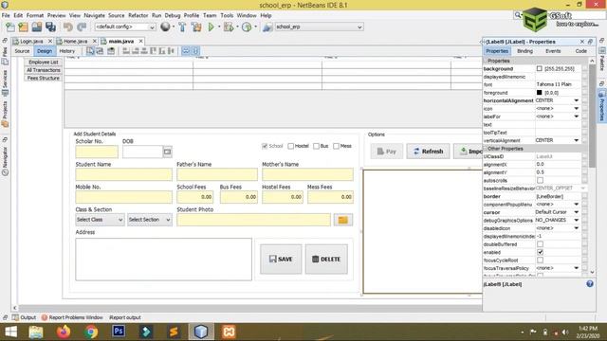Image resolution: width=607 pixels, height=341 pixels.
Task: Open the labelFor property dropdown
Action: [577, 117]
